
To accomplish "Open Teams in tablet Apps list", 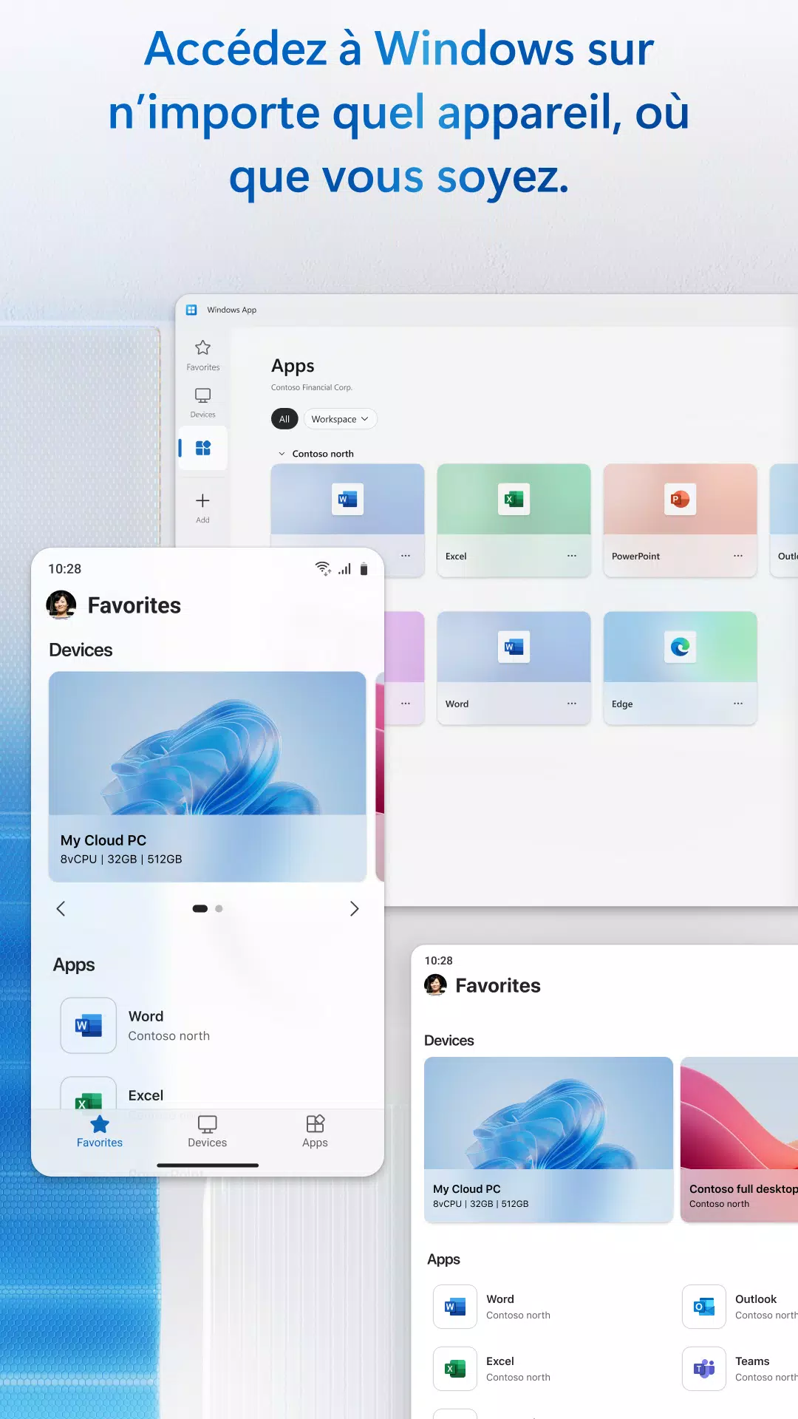I will click(x=739, y=1369).
